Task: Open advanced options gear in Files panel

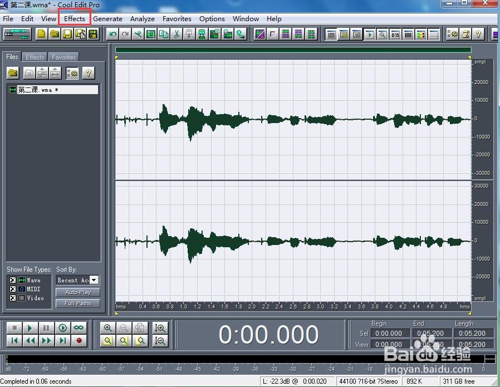Action: (72, 74)
